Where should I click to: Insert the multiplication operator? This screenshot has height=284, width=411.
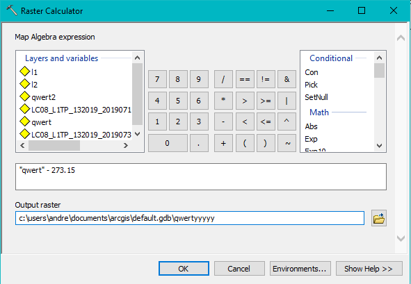coord(223,101)
